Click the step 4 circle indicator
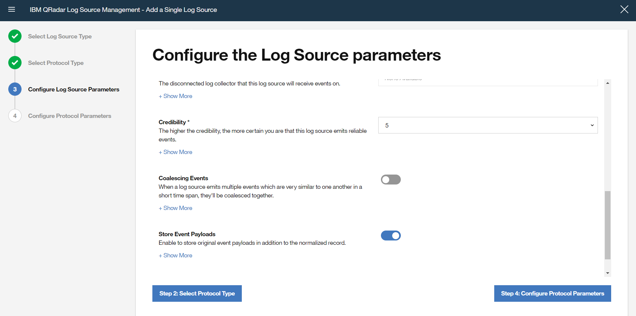The width and height of the screenshot is (636, 316). pyautogui.click(x=15, y=116)
